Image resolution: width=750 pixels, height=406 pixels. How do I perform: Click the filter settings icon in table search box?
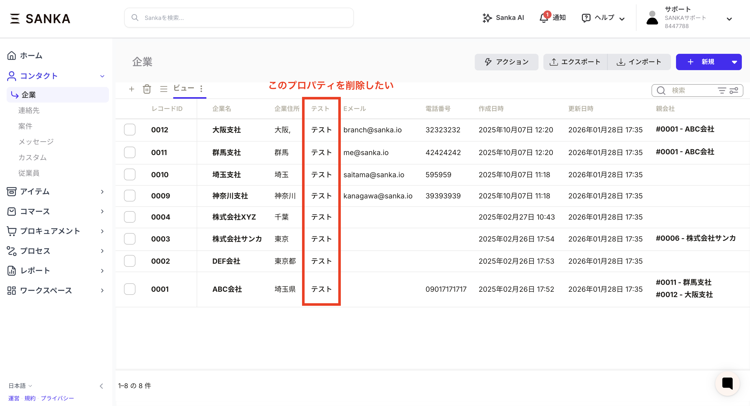click(734, 91)
